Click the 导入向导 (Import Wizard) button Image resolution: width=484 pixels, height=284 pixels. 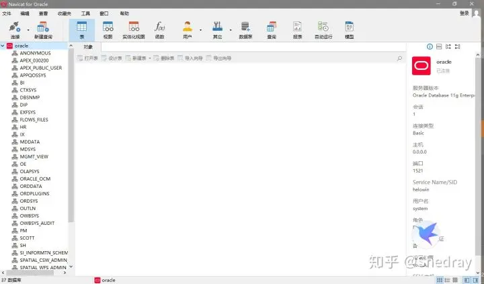[x=190, y=58]
